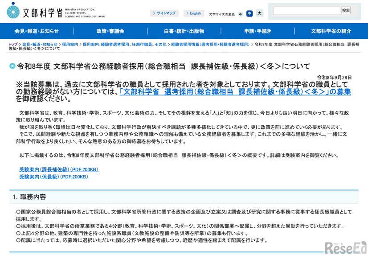Set font size to small (小)
Image resolution: width=368 pixels, height=255 pixels.
point(241,14)
